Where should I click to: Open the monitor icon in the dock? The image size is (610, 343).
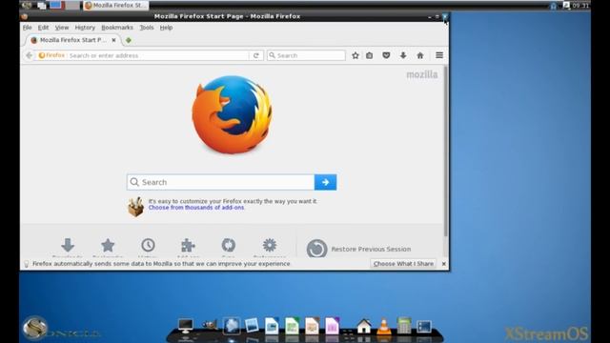point(185,326)
